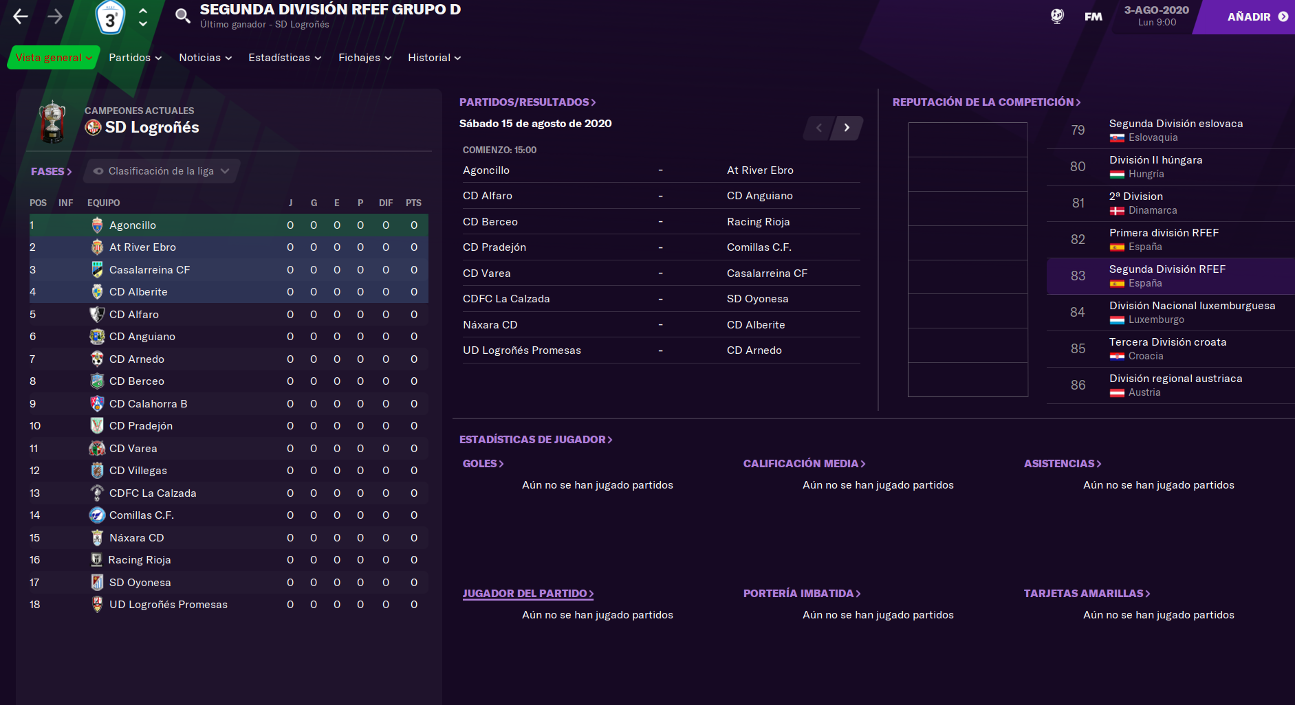The width and height of the screenshot is (1295, 705).
Task: Click CD Anguiano club badge
Action: click(x=97, y=337)
